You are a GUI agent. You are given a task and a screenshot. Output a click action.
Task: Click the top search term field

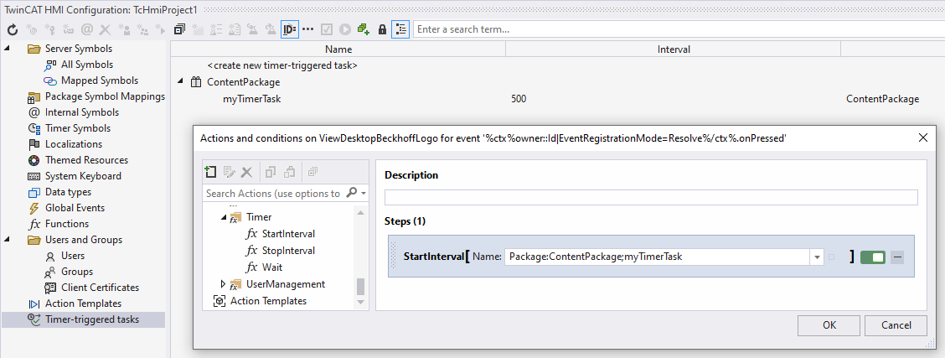click(678, 29)
